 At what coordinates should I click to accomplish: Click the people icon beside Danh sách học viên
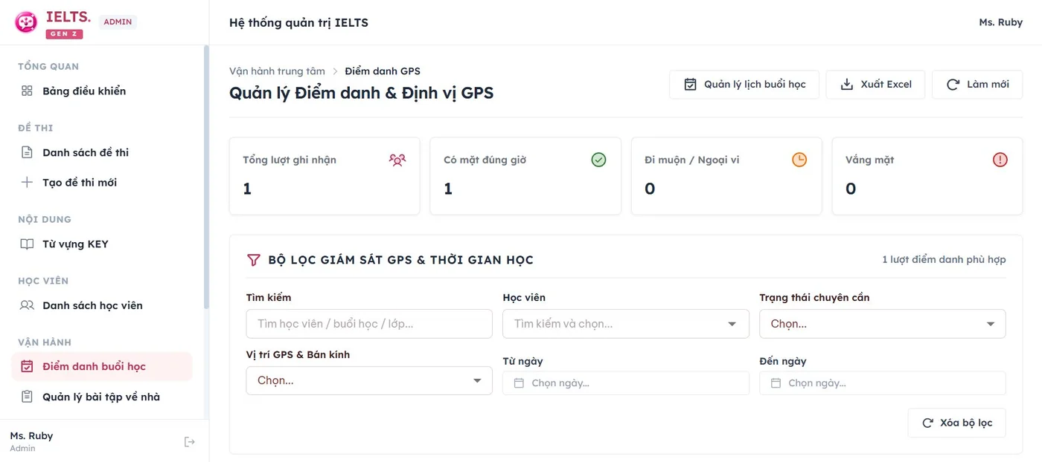pos(27,305)
